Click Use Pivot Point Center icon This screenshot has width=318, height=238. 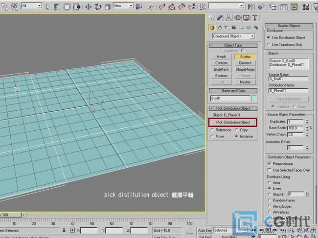139,7
